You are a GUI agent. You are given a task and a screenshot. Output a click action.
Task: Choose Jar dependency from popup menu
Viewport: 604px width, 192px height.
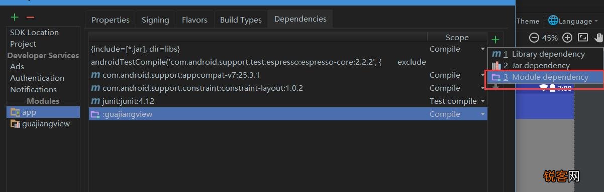tap(545, 66)
